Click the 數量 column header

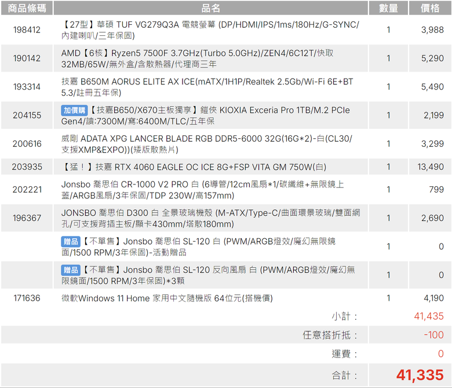388,8
